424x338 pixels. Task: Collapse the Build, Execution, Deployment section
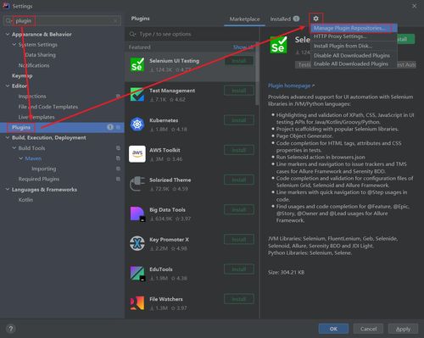click(8, 138)
